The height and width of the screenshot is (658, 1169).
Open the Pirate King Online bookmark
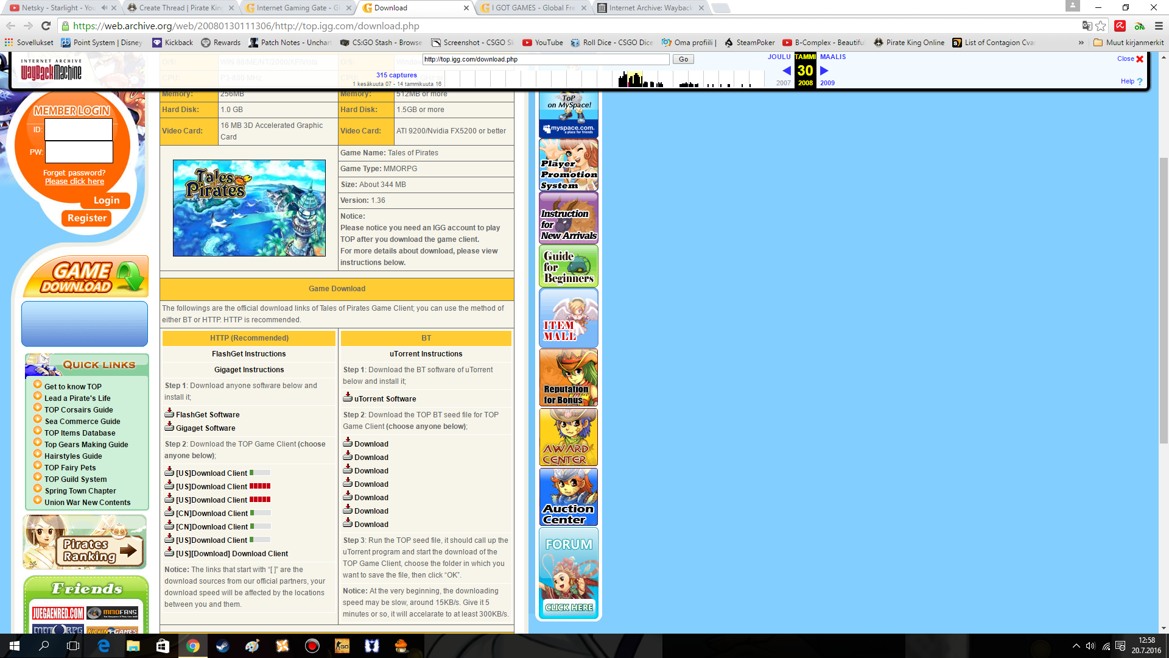909,43
